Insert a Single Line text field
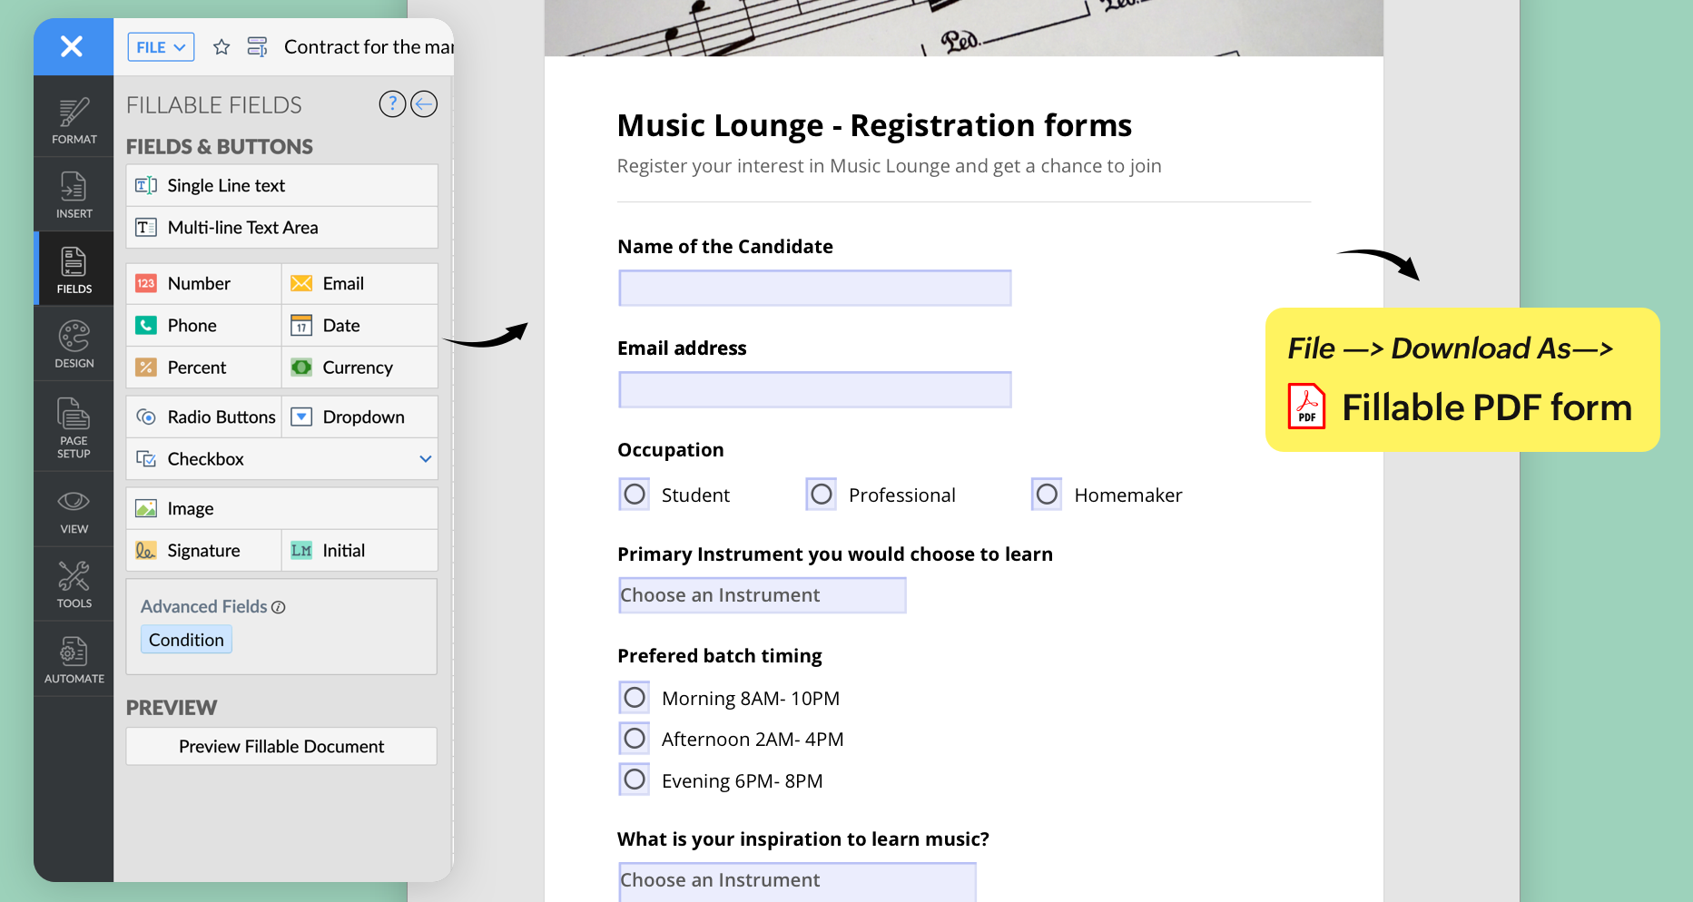Image resolution: width=1693 pixels, height=902 pixels. [281, 185]
